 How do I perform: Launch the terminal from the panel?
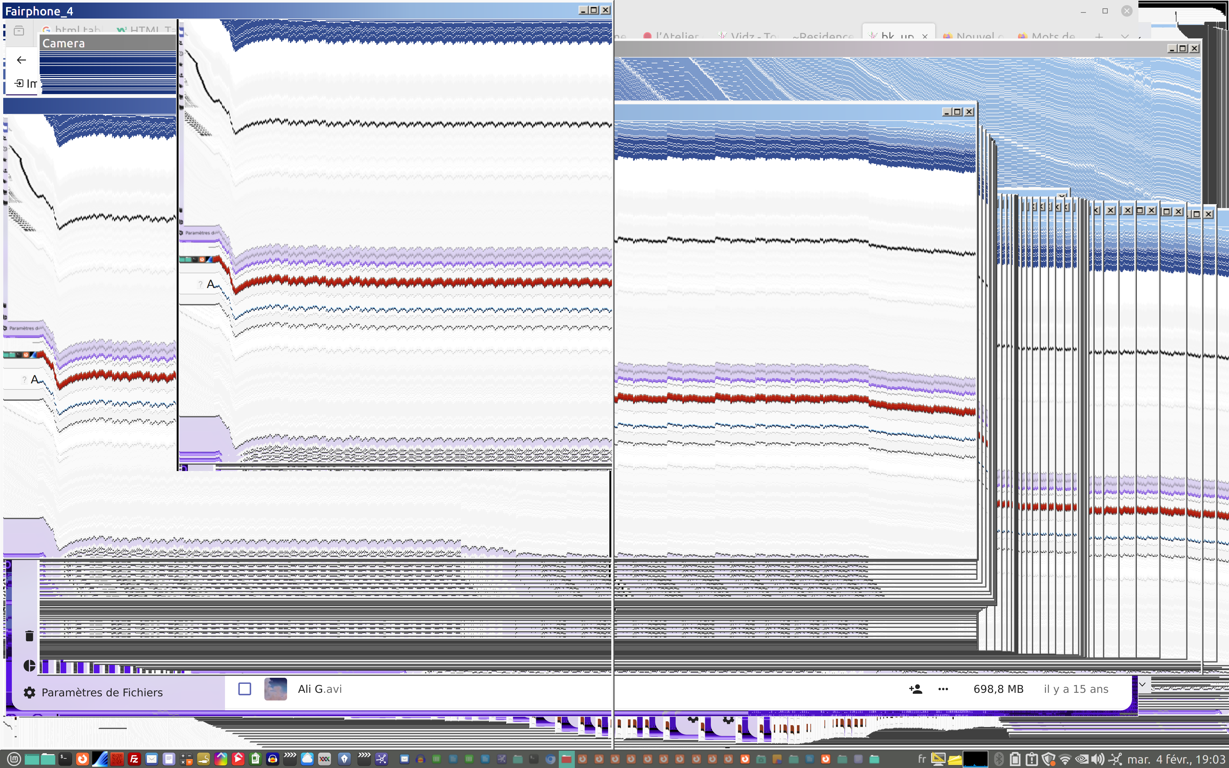(x=65, y=759)
